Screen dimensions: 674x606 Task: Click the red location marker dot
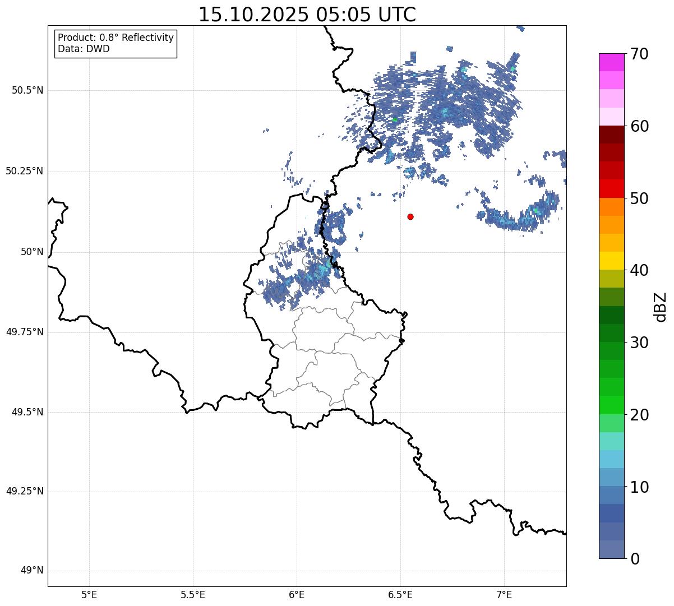410,216
